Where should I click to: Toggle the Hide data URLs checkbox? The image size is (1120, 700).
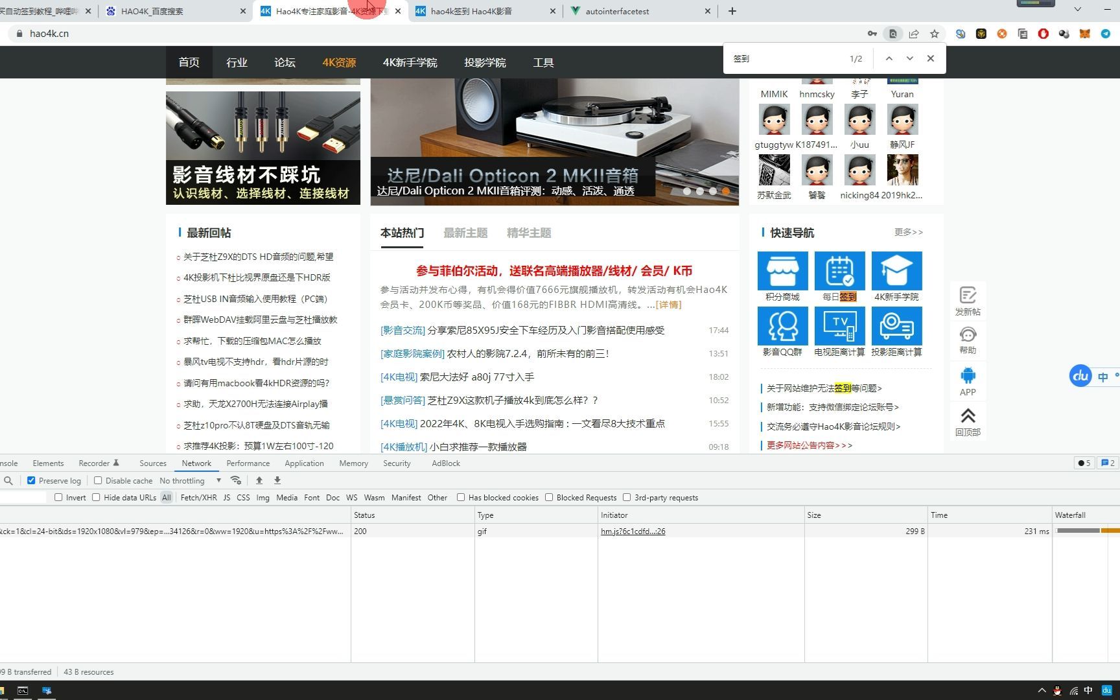[x=96, y=497]
